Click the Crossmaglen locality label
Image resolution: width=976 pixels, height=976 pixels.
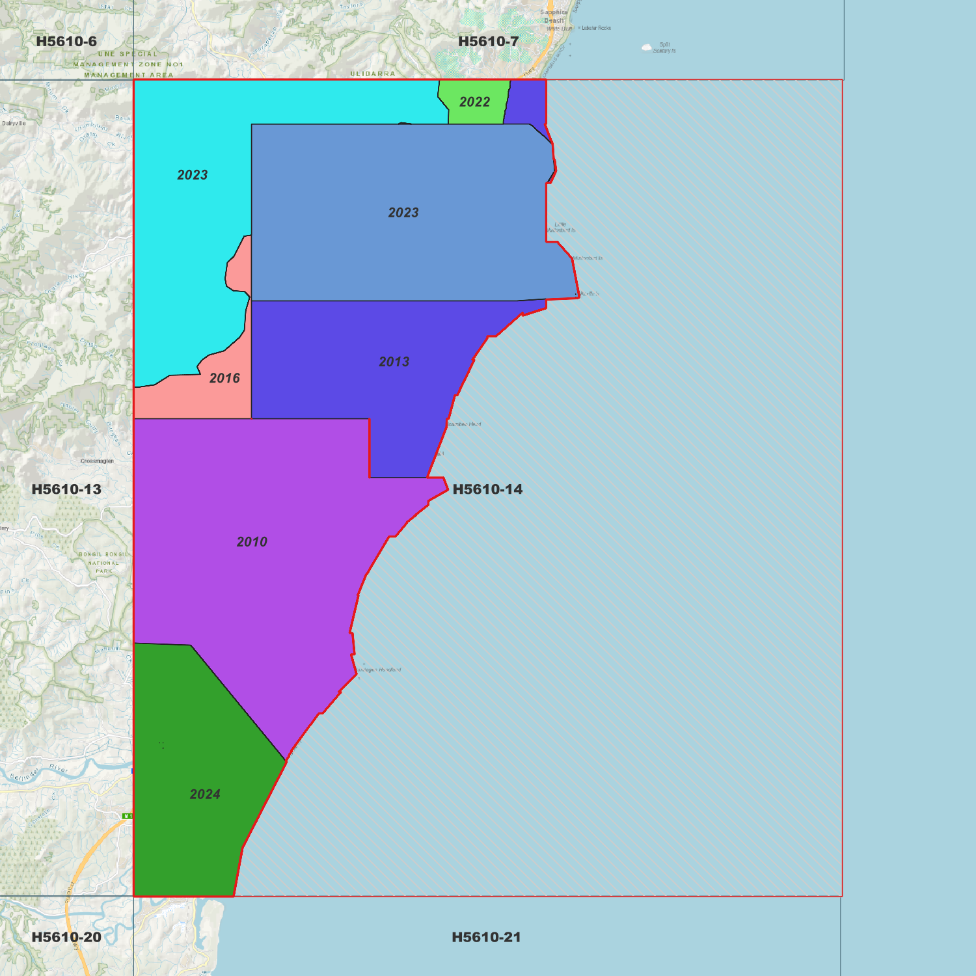click(x=97, y=461)
